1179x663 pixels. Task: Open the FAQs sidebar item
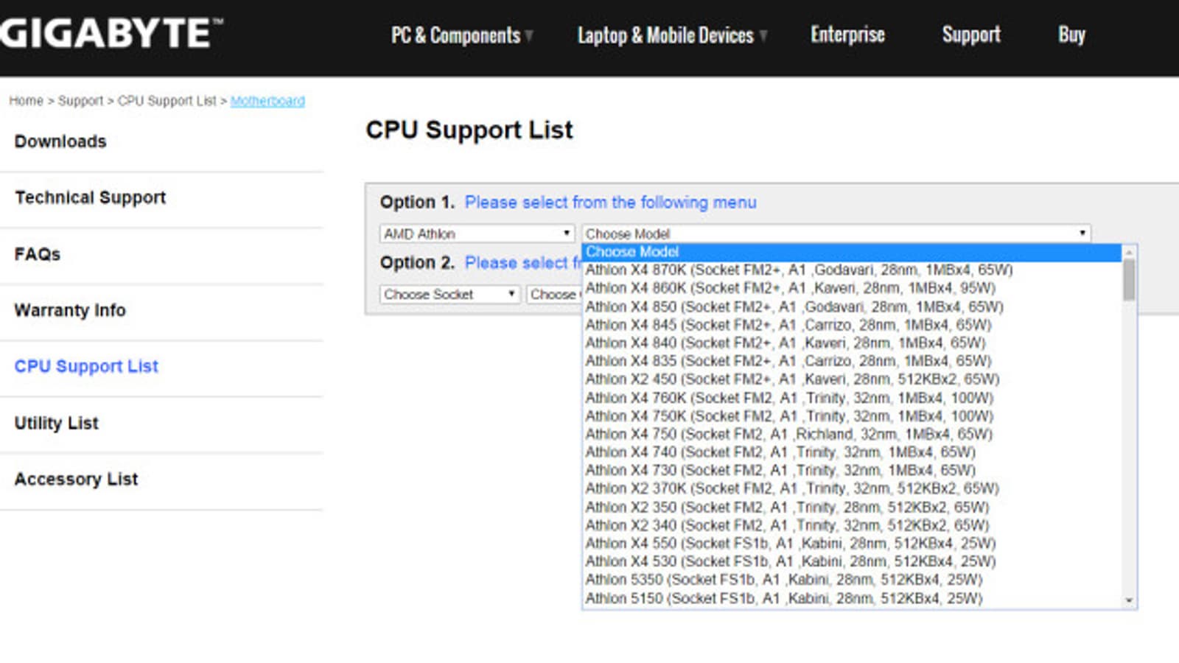(x=38, y=254)
